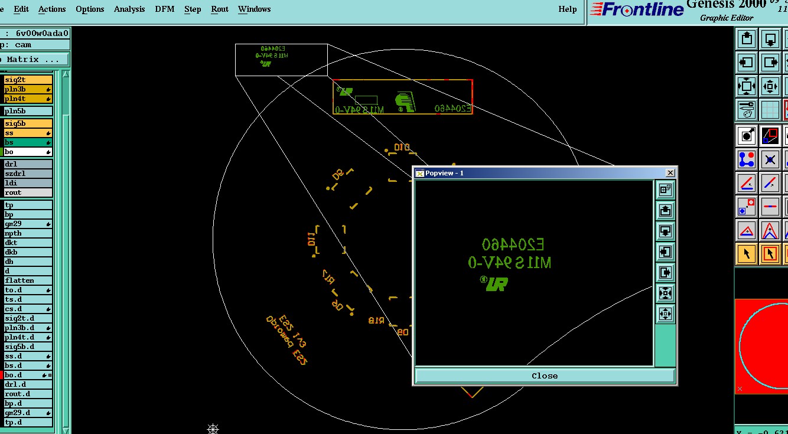Select the blue dot with cross tool
The width and height of the screenshot is (788, 434).
770,159
